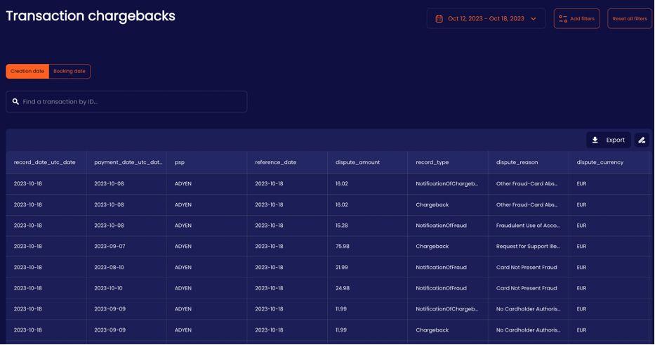This screenshot has height=345, width=655.
Task: Click NotificationOfFraud in the 15.28 row
Action: click(x=441, y=226)
